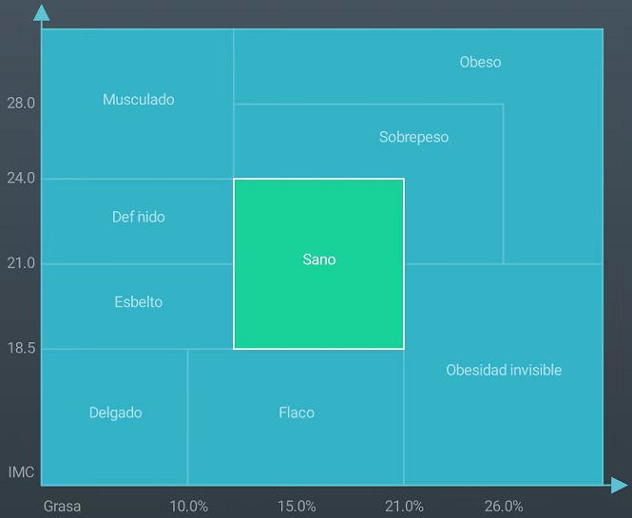Select the Definido body type region
The height and width of the screenshot is (518, 632).
point(138,218)
